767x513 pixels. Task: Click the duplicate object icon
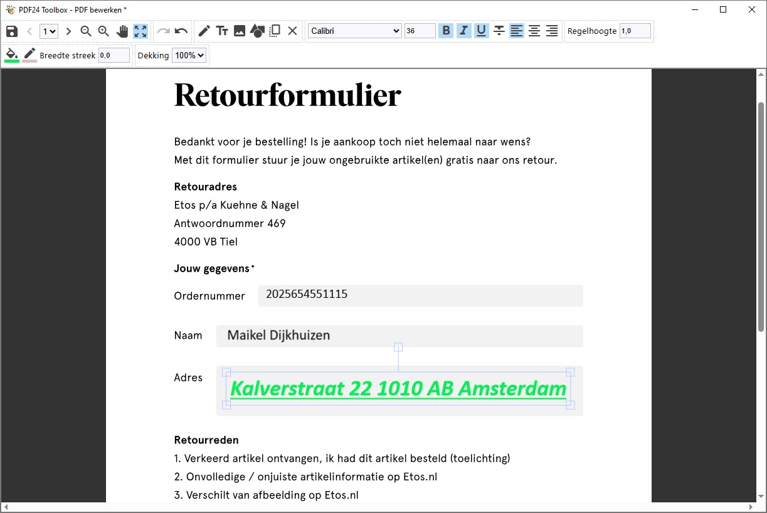[x=275, y=31]
